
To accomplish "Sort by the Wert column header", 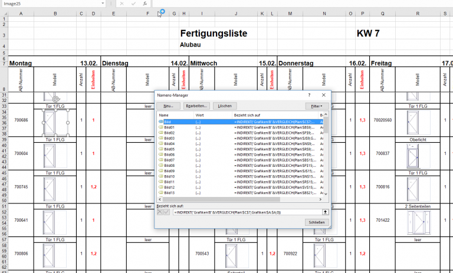I will (x=213, y=115).
